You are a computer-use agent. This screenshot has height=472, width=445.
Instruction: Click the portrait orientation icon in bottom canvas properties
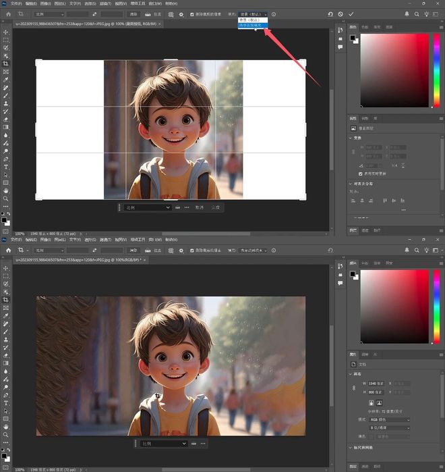372,402
